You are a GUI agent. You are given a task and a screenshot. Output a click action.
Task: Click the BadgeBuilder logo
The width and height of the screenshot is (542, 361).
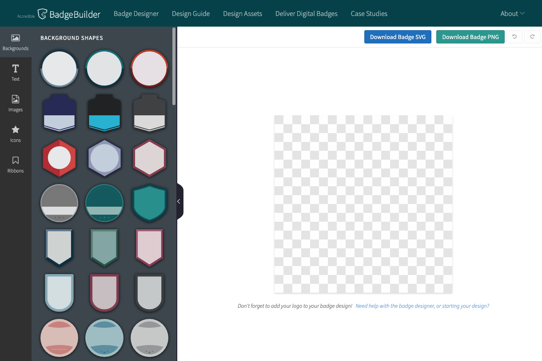coord(59,14)
